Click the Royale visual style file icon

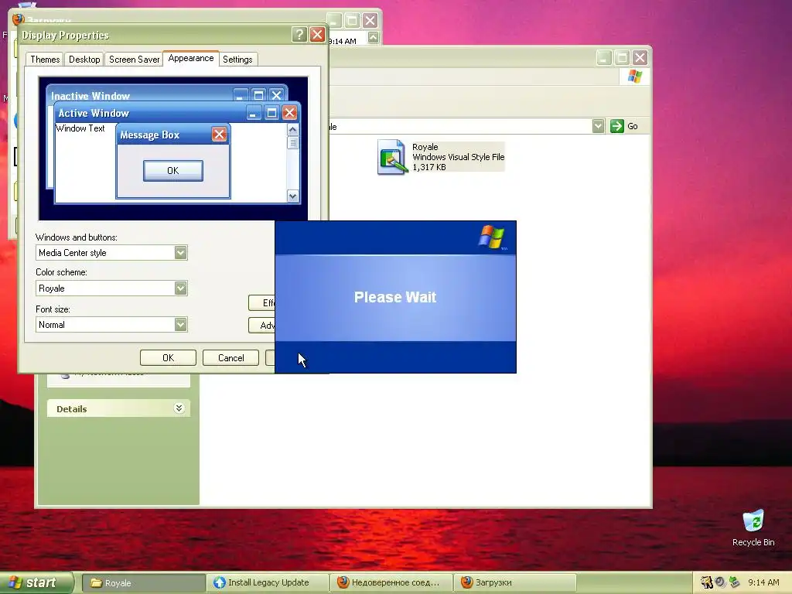pyautogui.click(x=392, y=157)
